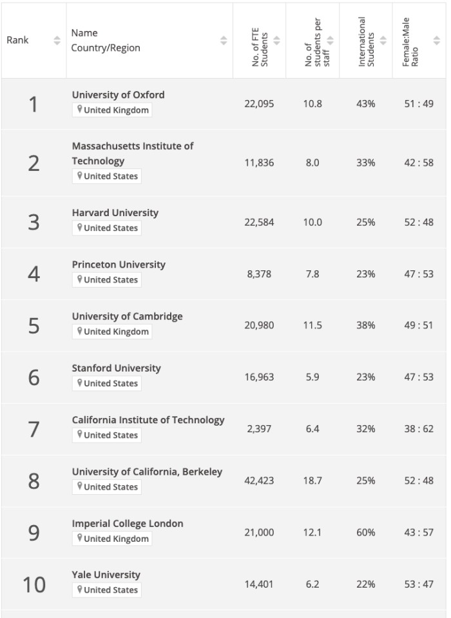Open California Institute of Technology link
The image size is (451, 618).
pyautogui.click(x=148, y=419)
